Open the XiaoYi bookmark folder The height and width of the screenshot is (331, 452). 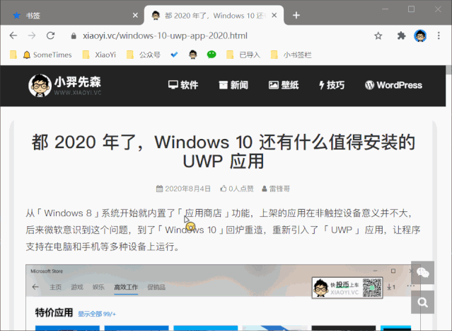[x=99, y=55]
